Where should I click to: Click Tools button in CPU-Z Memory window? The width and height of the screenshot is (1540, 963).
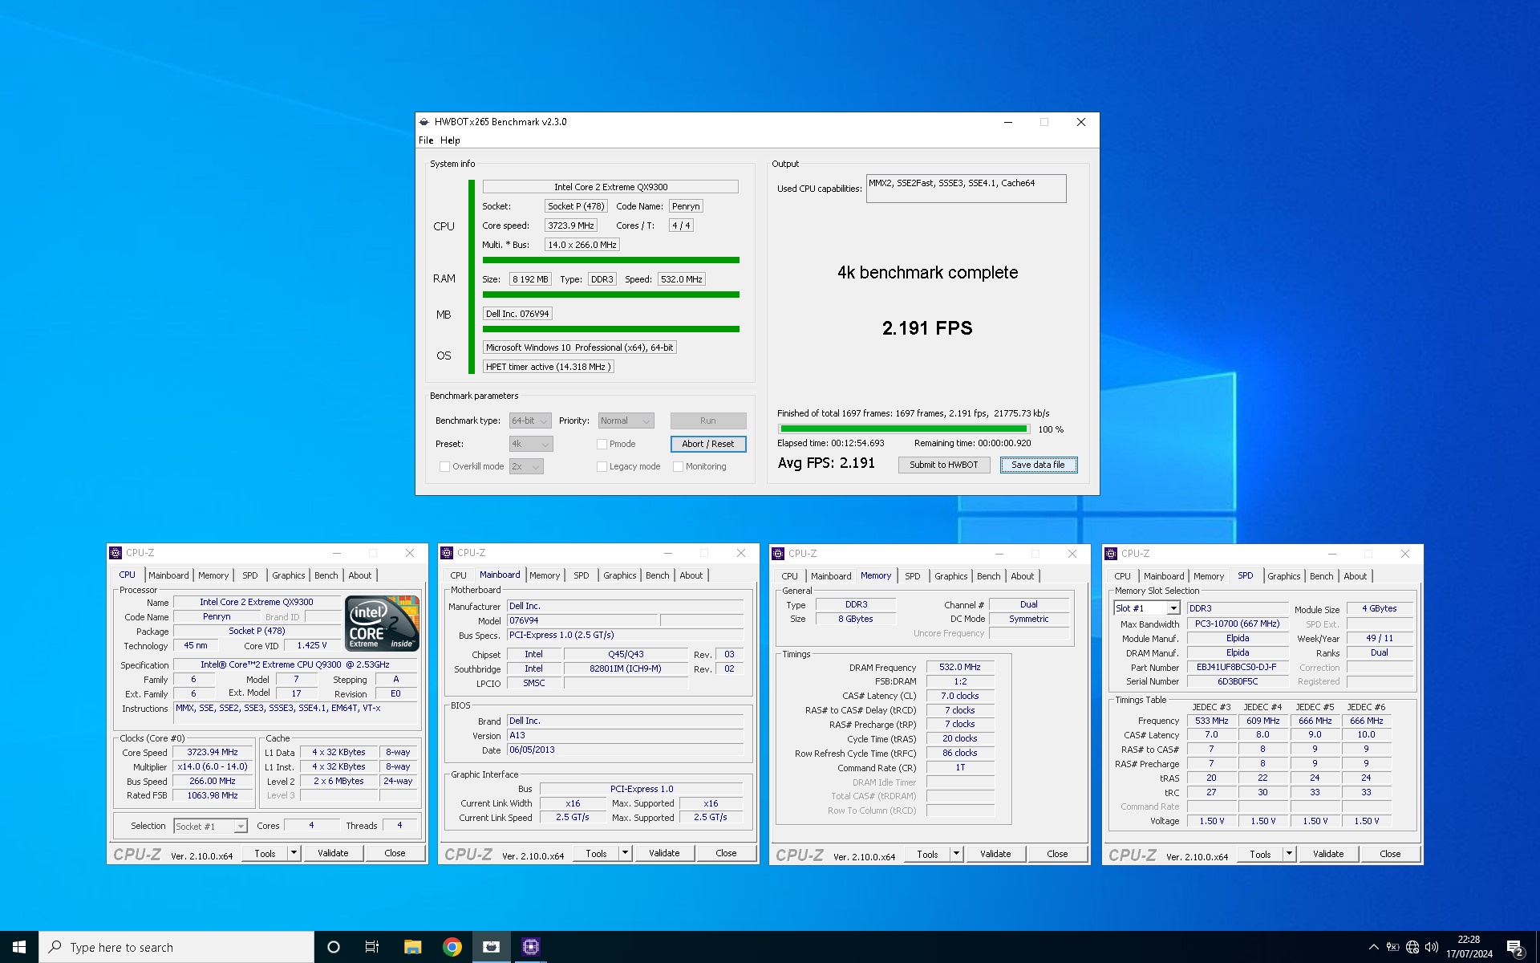[x=927, y=854]
